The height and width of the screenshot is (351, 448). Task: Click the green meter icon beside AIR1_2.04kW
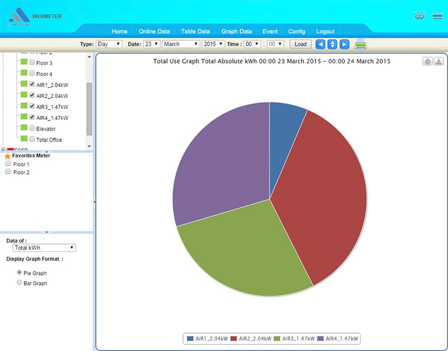point(24,83)
